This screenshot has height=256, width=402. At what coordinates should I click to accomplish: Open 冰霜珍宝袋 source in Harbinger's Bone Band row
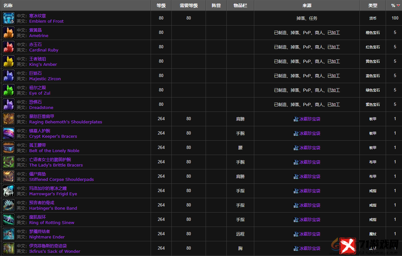(x=310, y=205)
